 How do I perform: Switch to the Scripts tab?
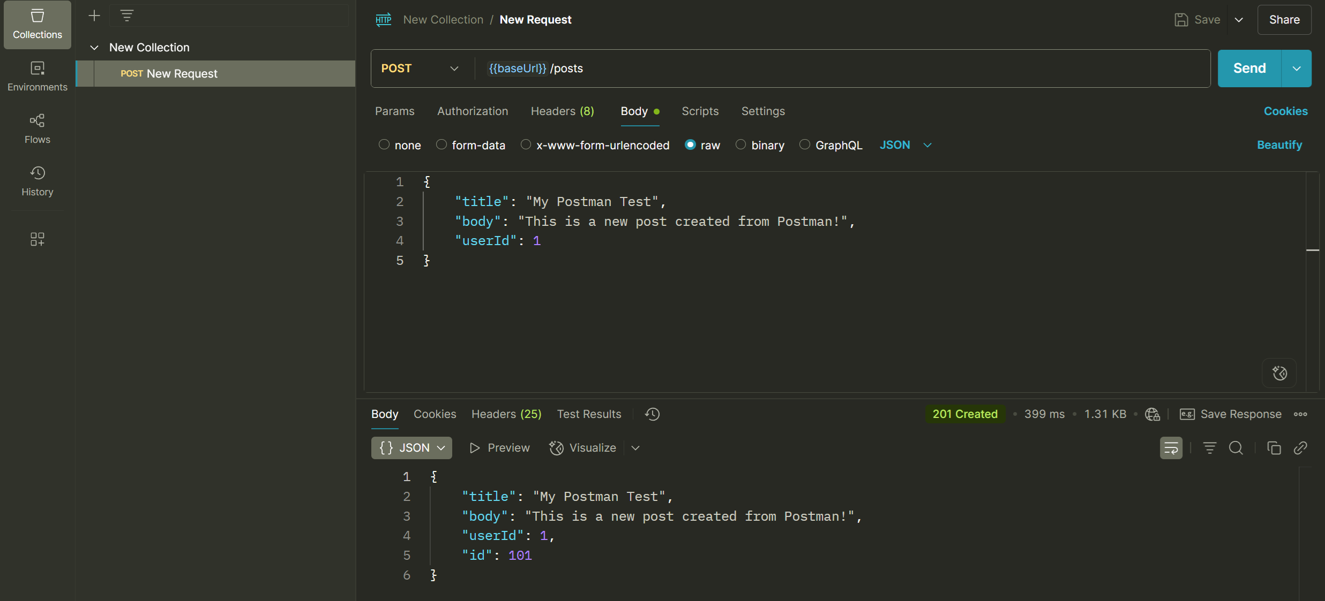point(700,111)
